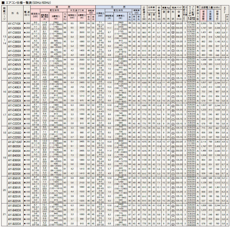Image resolution: width=230 pixels, height=227 pixels.
Task: Click the 暖房 section header
Action: 63,7
